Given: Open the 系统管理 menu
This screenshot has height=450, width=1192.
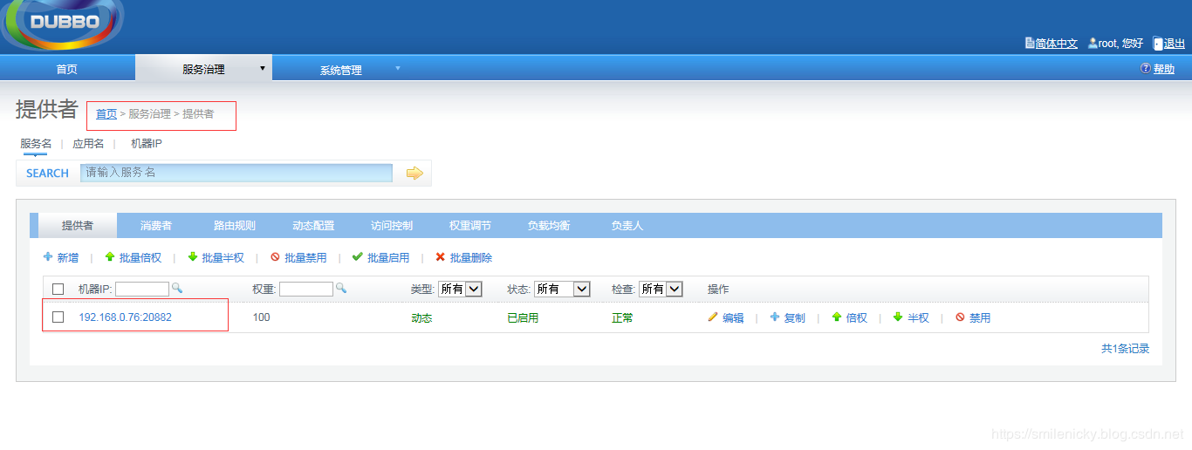Looking at the screenshot, I should point(340,70).
